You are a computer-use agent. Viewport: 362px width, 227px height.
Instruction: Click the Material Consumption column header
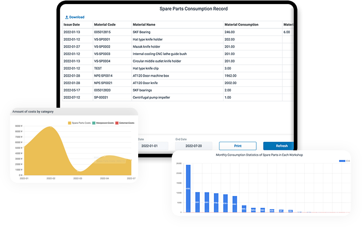(x=241, y=24)
